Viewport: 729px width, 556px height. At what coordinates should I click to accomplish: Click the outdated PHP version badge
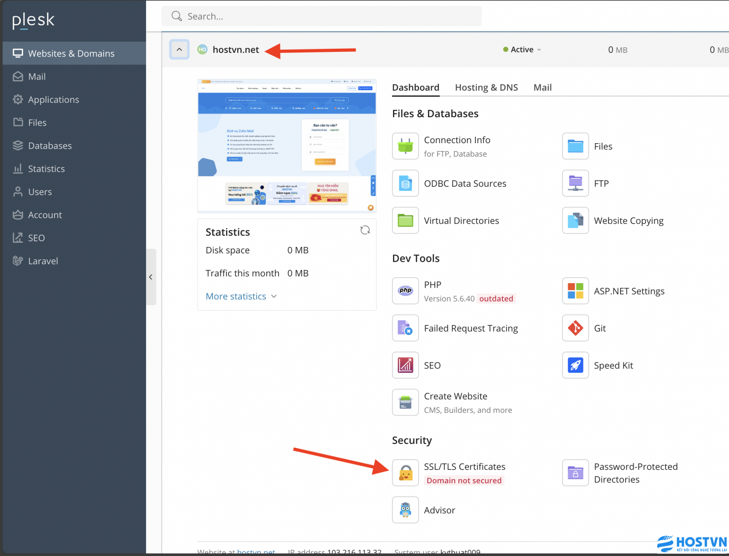(x=496, y=298)
